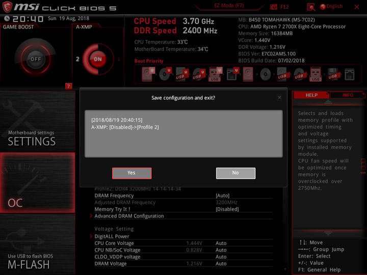The width and height of the screenshot is (367, 275).
Task: Change CPU NB/SoC Voltage Auto value
Action: pyautogui.click(x=221, y=250)
